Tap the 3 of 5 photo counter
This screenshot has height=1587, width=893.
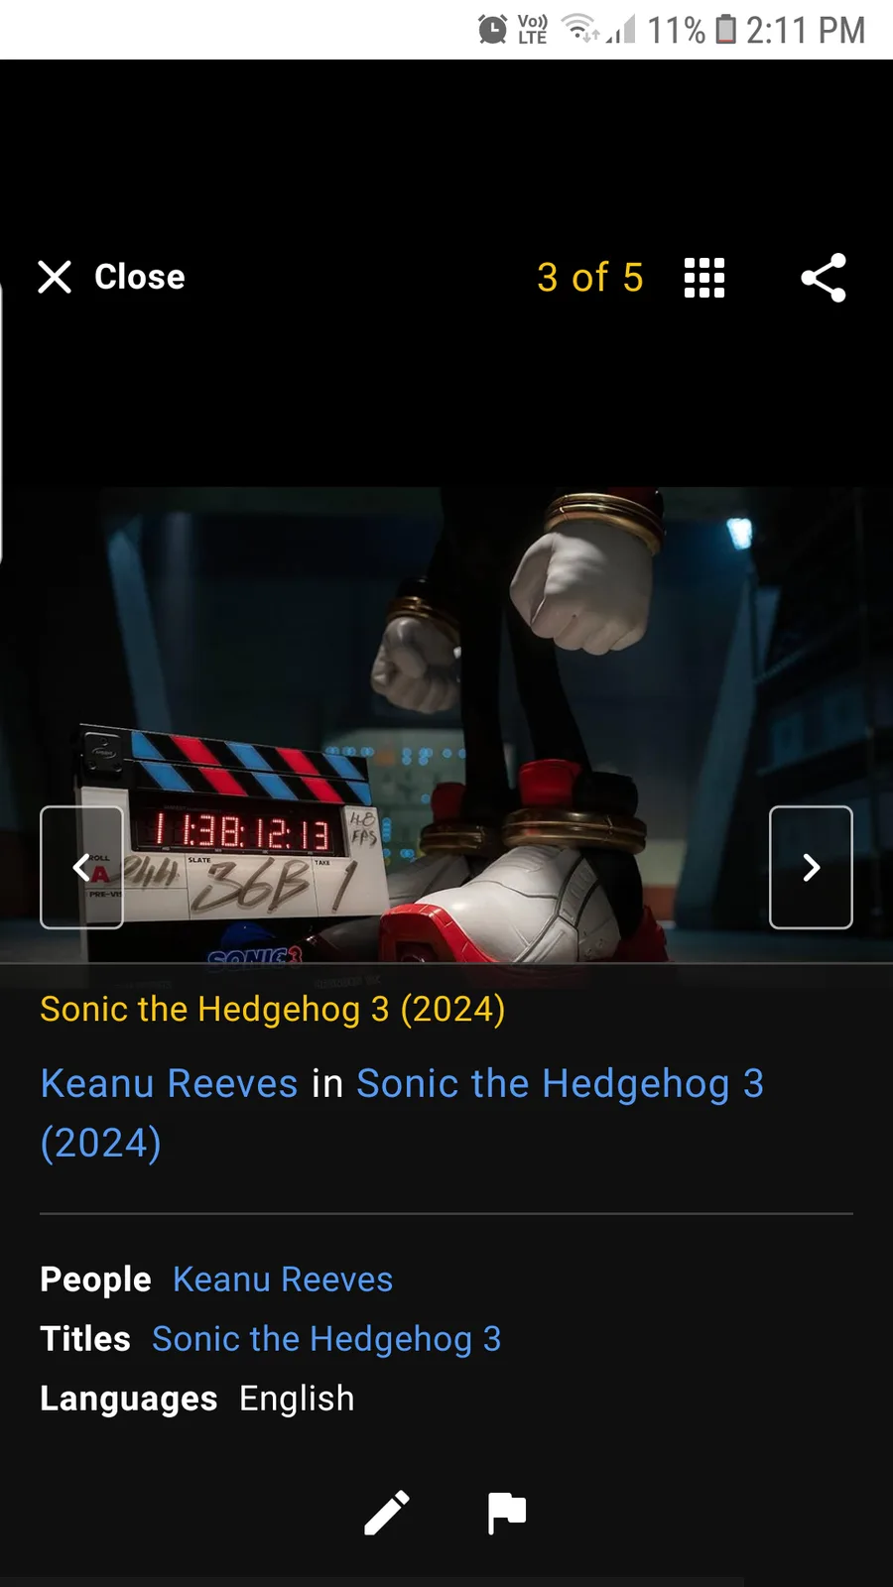click(x=590, y=278)
